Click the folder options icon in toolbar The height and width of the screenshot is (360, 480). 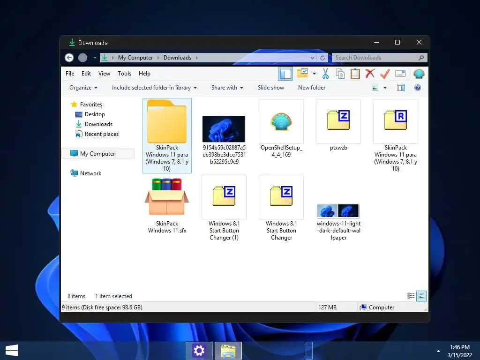click(x=302, y=74)
